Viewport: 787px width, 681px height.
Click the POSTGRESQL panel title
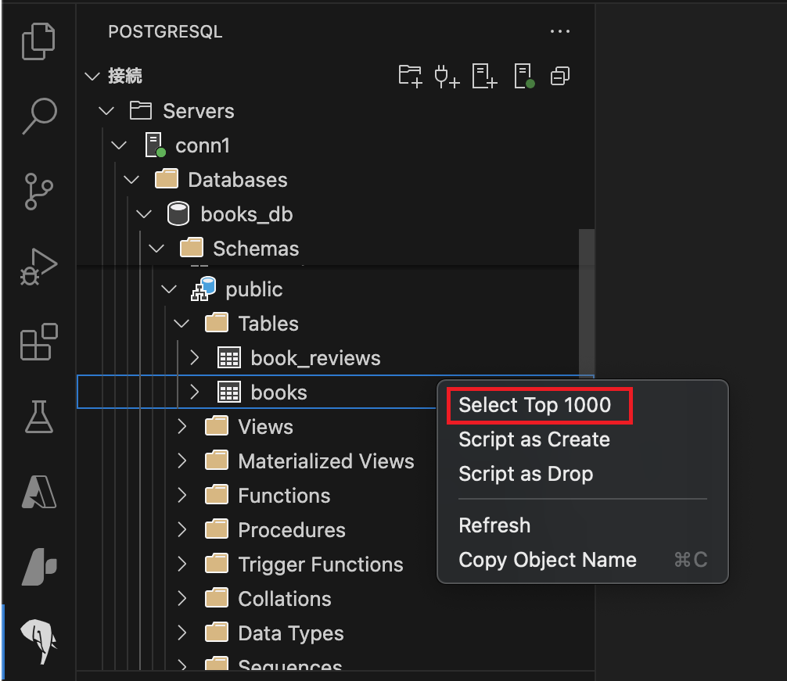165,31
